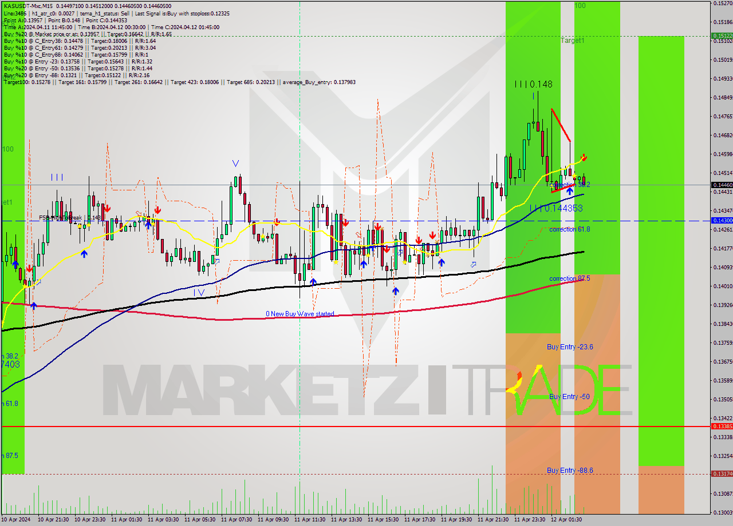Click the 0.14849 price axis value
This screenshot has width=733, height=526.
point(723,97)
